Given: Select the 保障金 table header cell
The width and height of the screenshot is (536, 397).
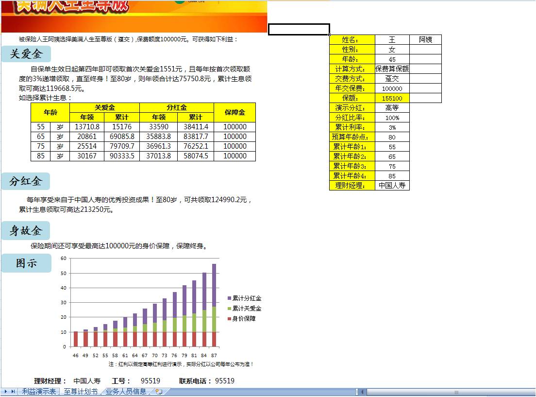Looking at the screenshot, I should [x=235, y=112].
